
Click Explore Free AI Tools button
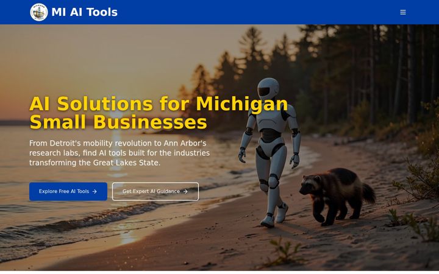(x=68, y=192)
